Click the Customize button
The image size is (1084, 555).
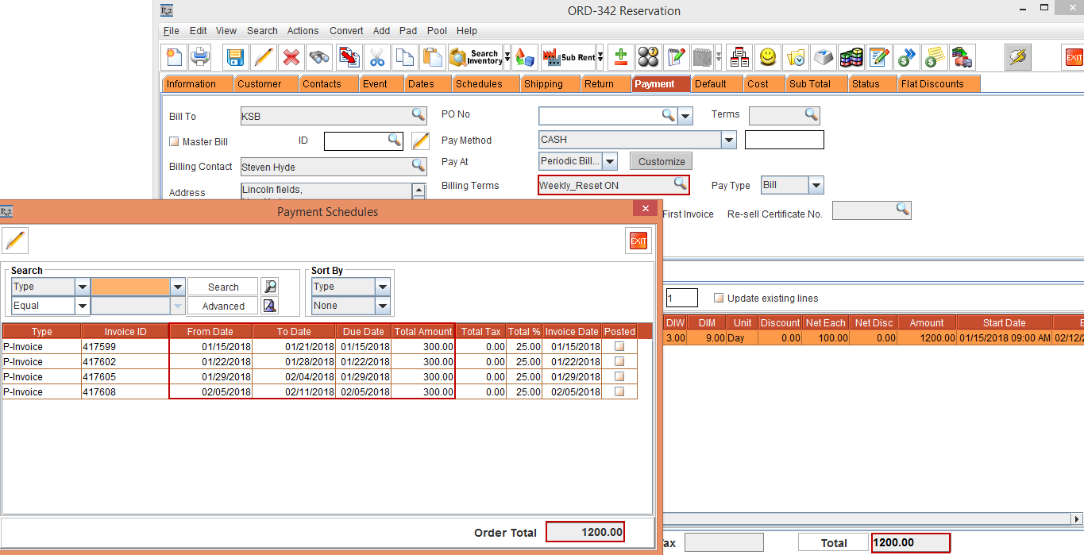point(661,161)
